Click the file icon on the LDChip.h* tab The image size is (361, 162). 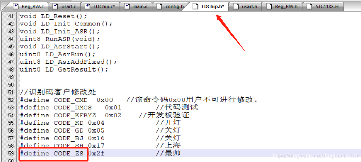point(195,6)
